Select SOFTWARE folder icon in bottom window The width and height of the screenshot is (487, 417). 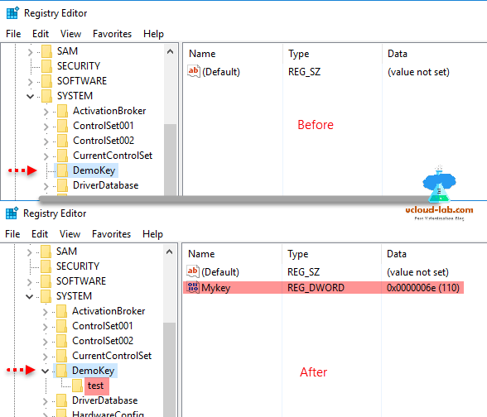(46, 281)
